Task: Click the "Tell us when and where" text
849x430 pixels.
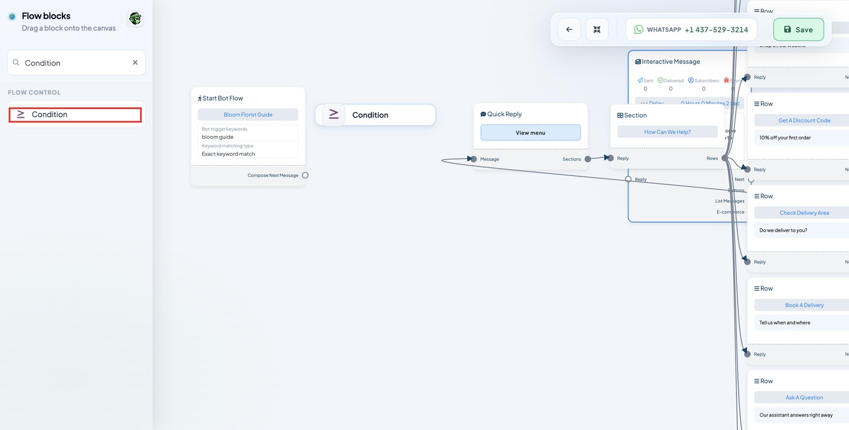Action: (785, 323)
